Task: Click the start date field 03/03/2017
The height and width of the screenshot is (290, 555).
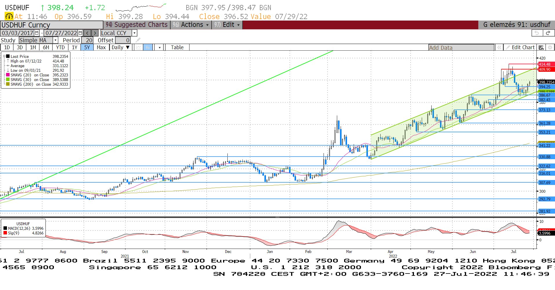Action: (x=17, y=33)
